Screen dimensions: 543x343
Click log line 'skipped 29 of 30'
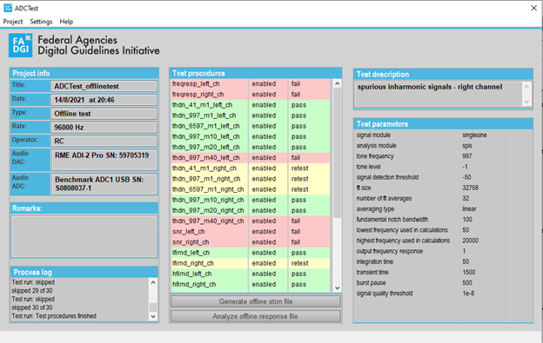(32, 291)
